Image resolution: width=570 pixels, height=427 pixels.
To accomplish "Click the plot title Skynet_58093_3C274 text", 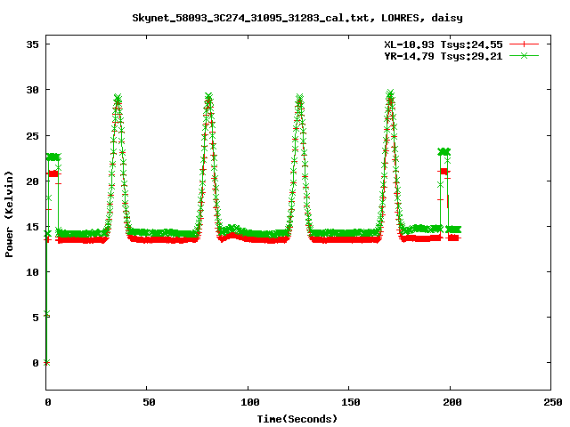I will pyautogui.click(x=297, y=18).
